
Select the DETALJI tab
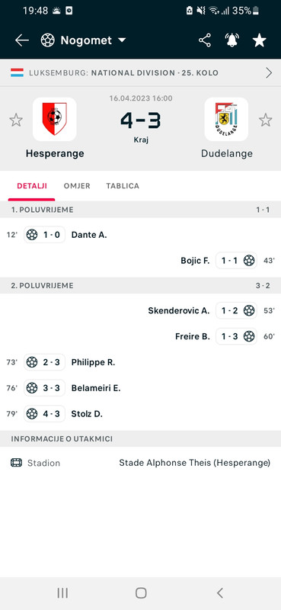click(32, 186)
